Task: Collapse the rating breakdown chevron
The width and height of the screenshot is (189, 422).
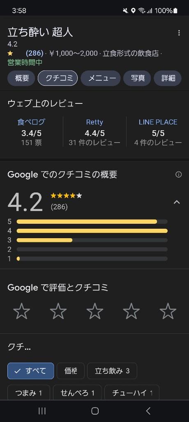Action: pos(177,202)
